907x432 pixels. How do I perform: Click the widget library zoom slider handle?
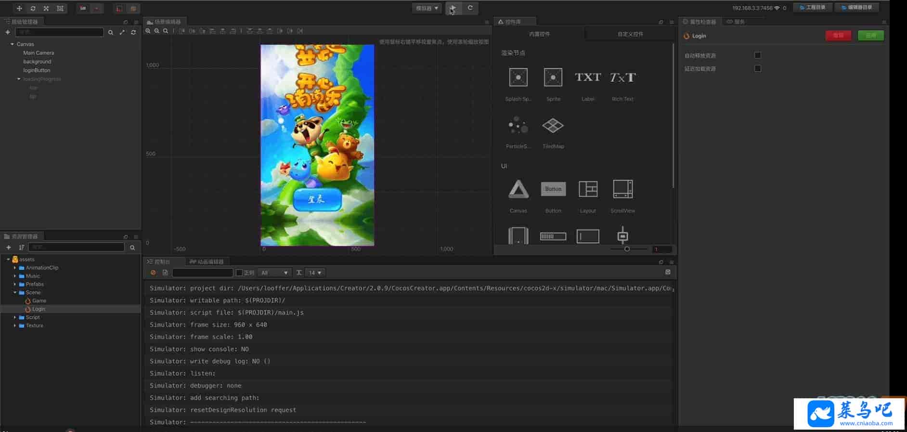pos(627,249)
